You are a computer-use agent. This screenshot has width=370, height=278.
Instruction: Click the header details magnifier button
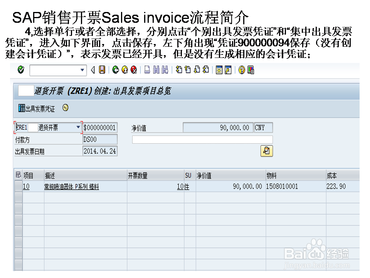[266, 151]
